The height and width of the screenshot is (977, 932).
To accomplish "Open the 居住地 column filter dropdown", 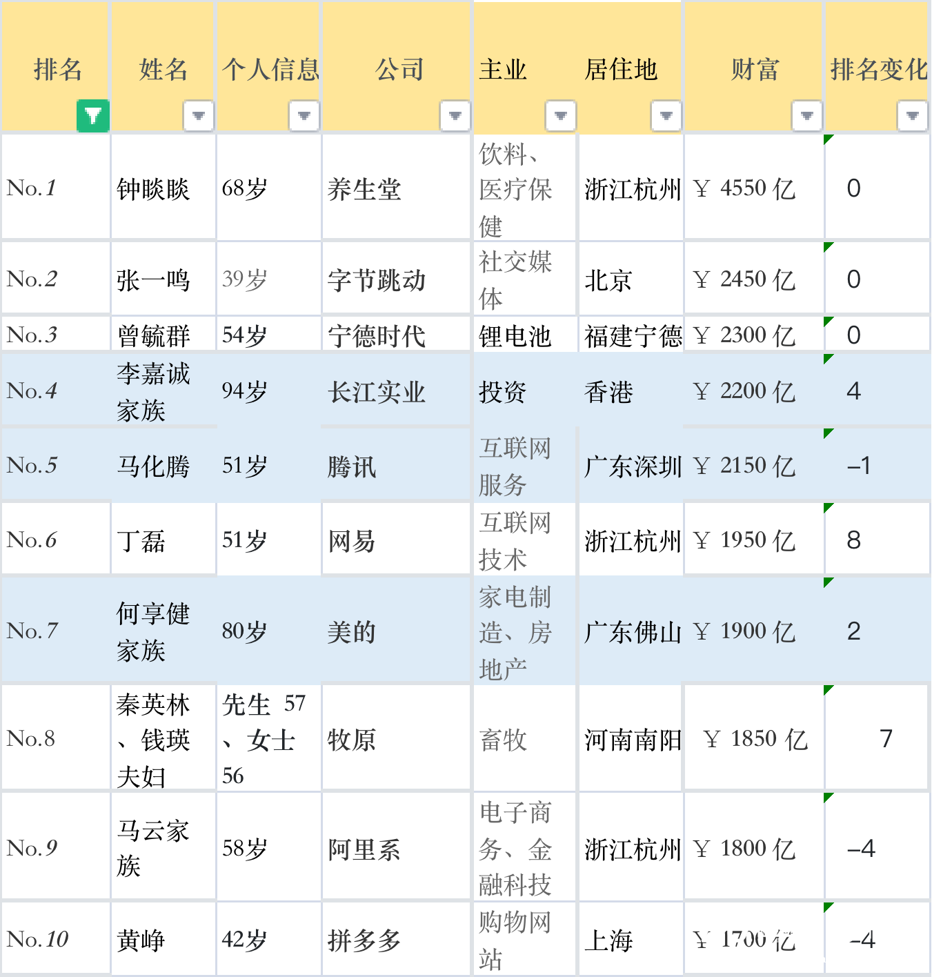I will coord(666,115).
